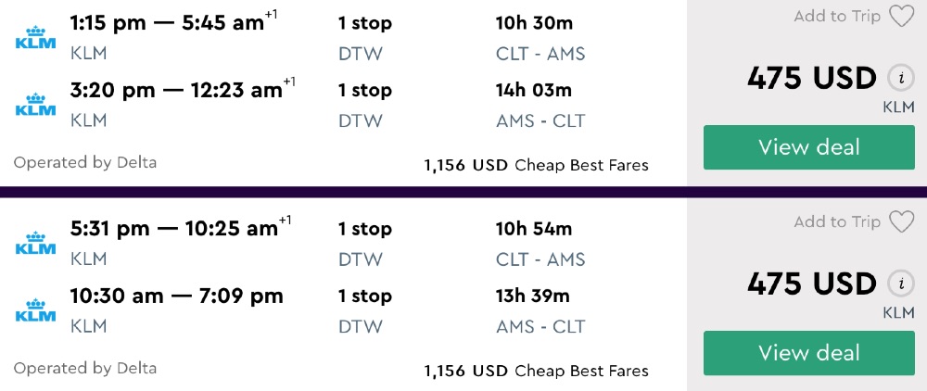Open price info icon for first result

[896, 78]
